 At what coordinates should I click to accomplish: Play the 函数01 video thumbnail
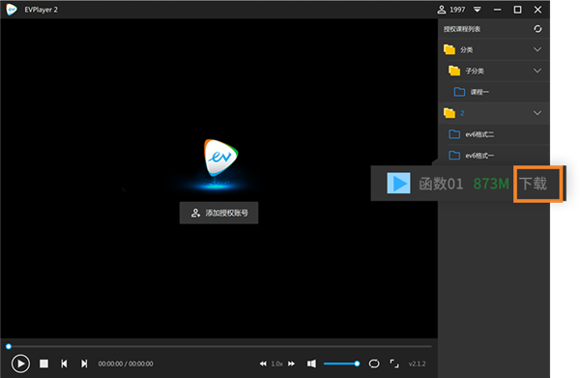(x=398, y=183)
